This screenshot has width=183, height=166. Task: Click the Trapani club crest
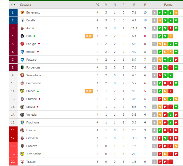22,162
